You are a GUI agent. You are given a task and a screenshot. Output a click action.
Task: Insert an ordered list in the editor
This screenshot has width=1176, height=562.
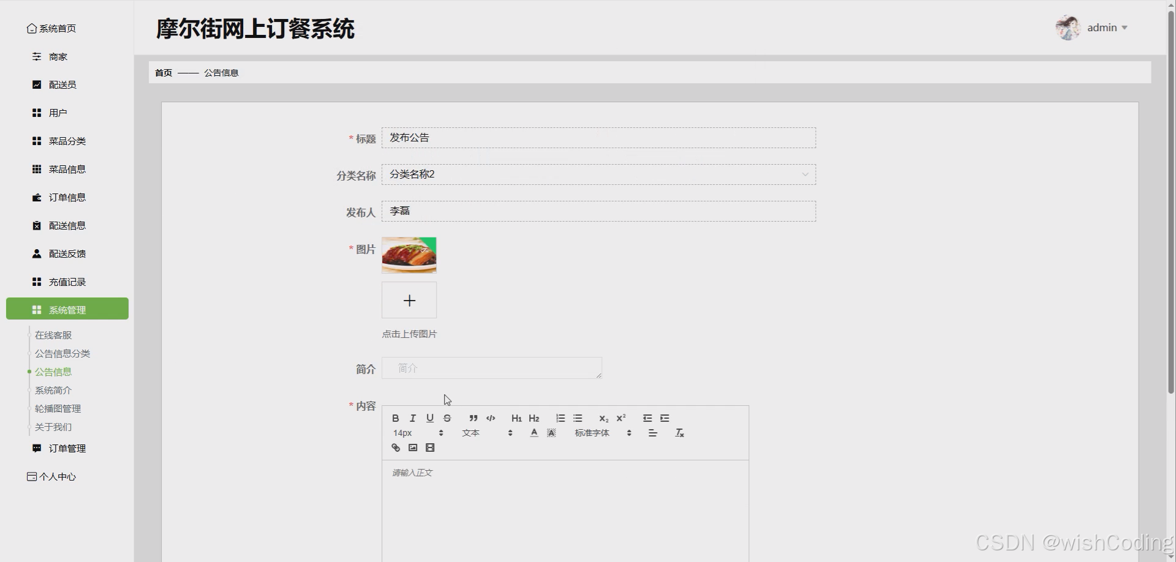[x=560, y=418]
